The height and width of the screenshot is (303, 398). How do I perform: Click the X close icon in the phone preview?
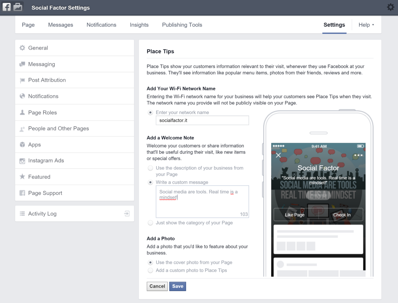[x=278, y=155]
